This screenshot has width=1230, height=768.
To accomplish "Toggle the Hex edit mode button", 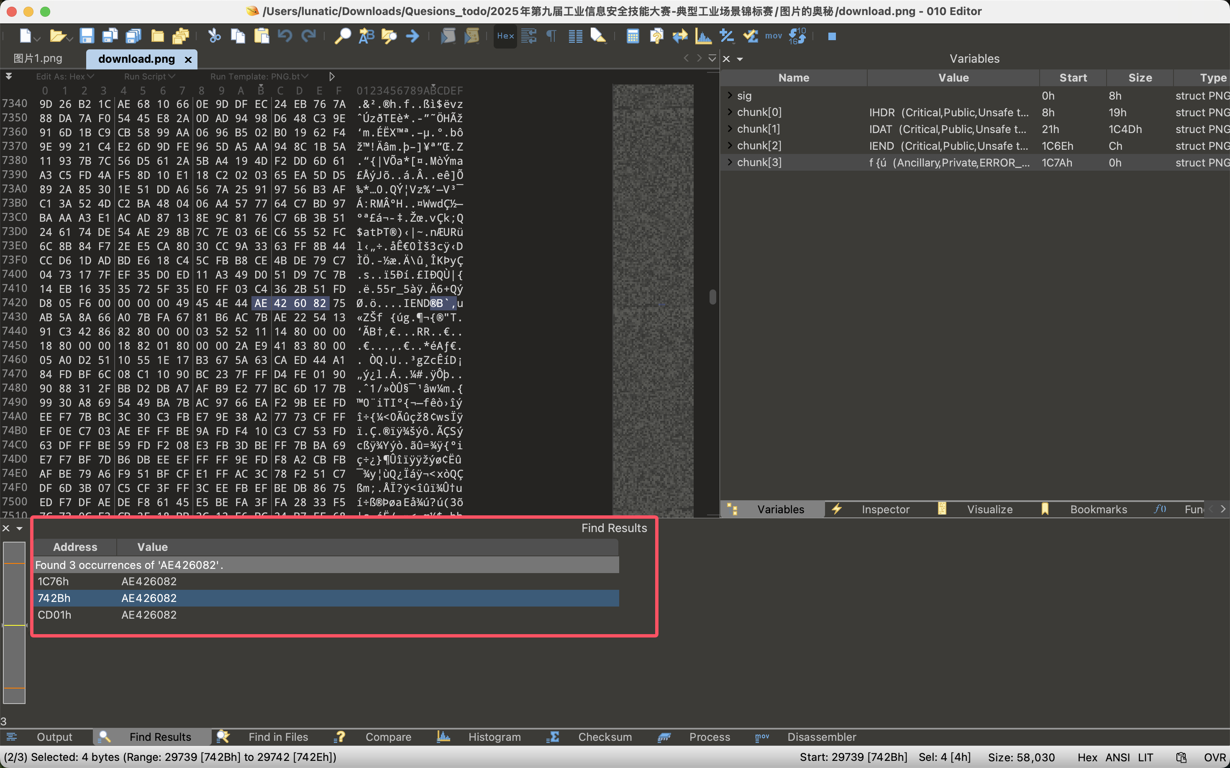I will pos(505,36).
